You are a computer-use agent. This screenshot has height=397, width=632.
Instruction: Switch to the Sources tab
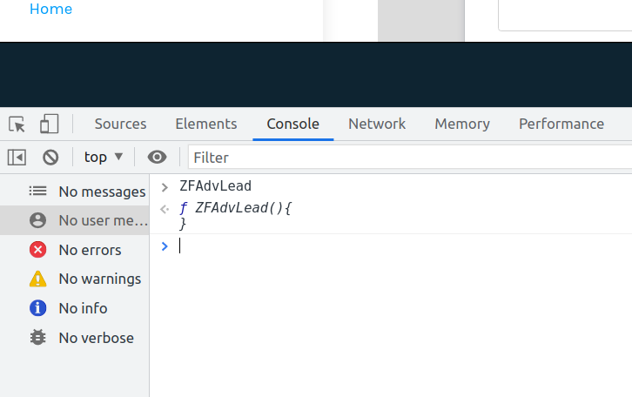(x=120, y=124)
